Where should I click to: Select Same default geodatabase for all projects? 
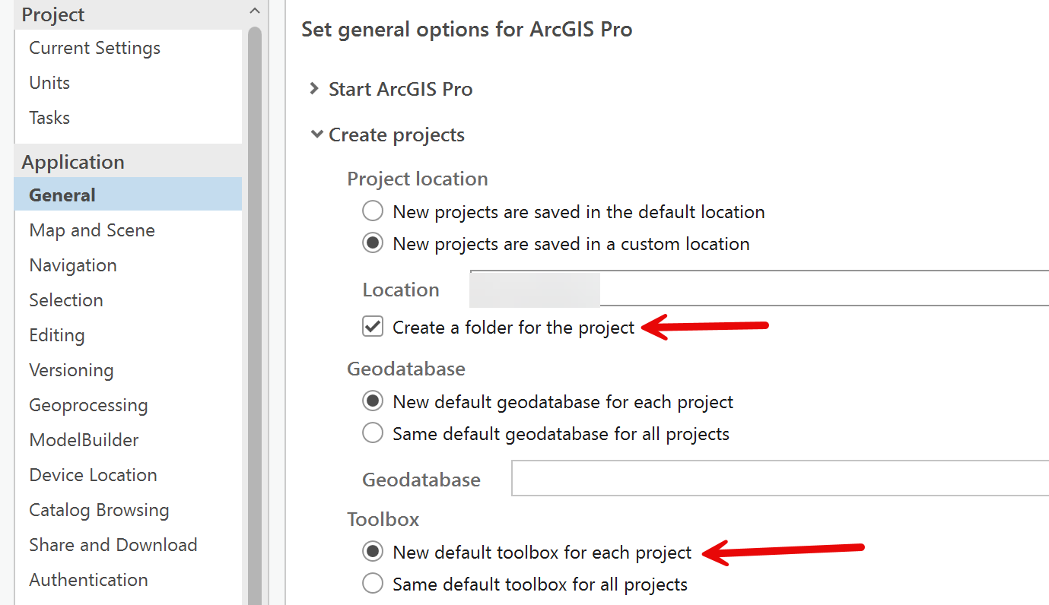click(372, 433)
